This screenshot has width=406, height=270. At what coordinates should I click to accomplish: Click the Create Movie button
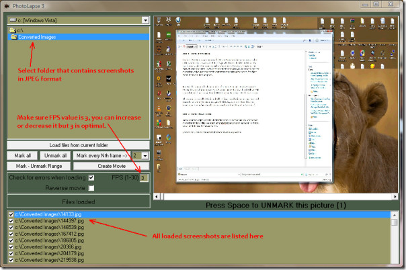tap(112, 166)
